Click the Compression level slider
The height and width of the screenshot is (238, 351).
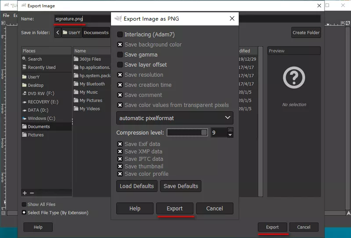click(x=187, y=132)
